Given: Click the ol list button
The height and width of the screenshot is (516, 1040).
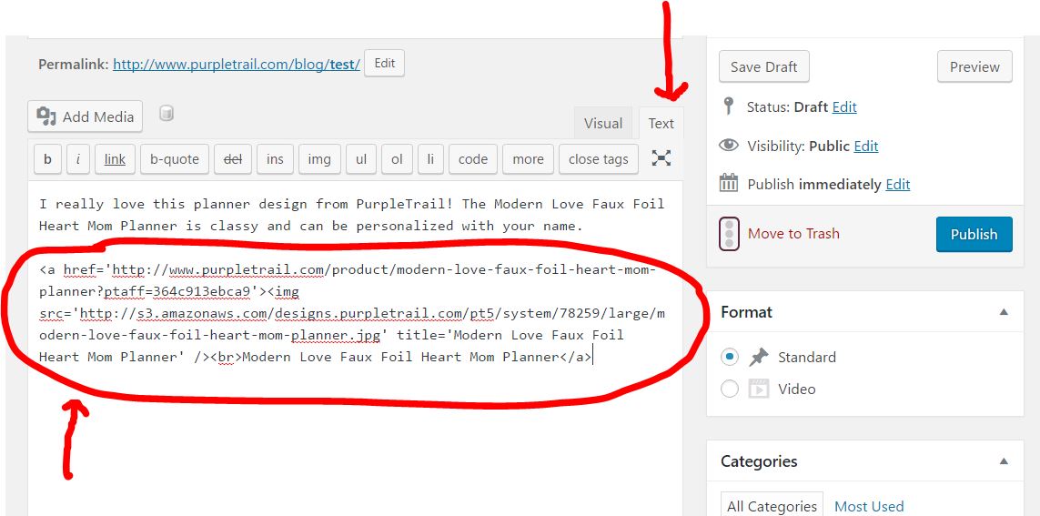Looking at the screenshot, I should click(397, 159).
